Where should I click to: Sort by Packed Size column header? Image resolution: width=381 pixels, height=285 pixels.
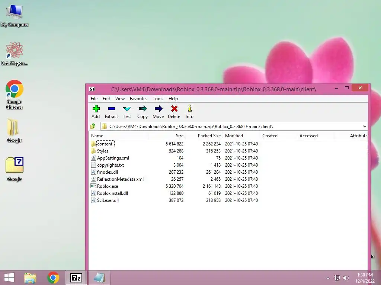(x=204, y=136)
